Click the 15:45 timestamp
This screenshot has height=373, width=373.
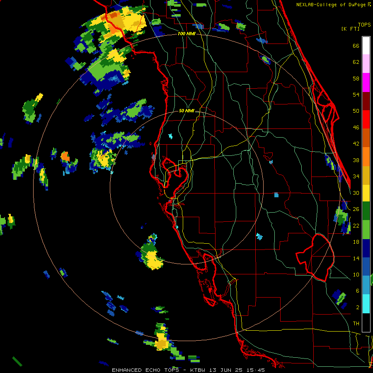coord(256,370)
